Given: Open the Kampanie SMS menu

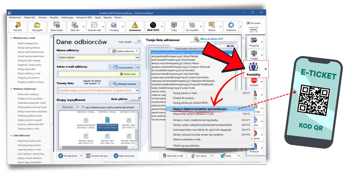Looking at the screenshot, I should click(x=84, y=17).
